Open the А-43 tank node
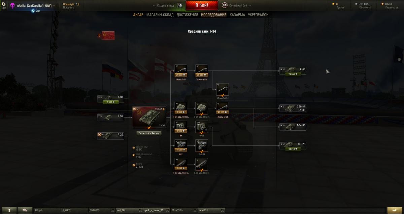This screenshot has width=404, height=214. [293, 71]
